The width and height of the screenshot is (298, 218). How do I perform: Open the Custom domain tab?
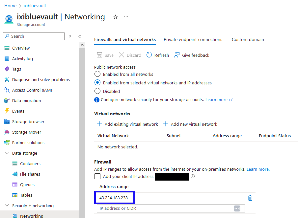pyautogui.click(x=248, y=39)
